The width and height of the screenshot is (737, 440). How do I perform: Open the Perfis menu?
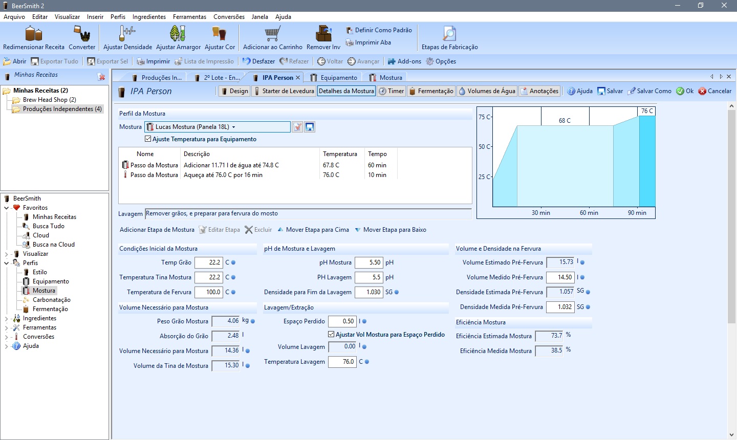(x=118, y=17)
